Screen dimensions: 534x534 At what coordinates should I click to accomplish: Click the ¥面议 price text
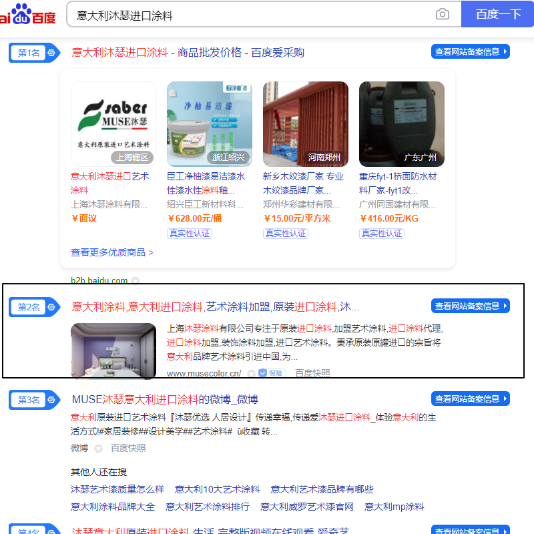(x=84, y=219)
